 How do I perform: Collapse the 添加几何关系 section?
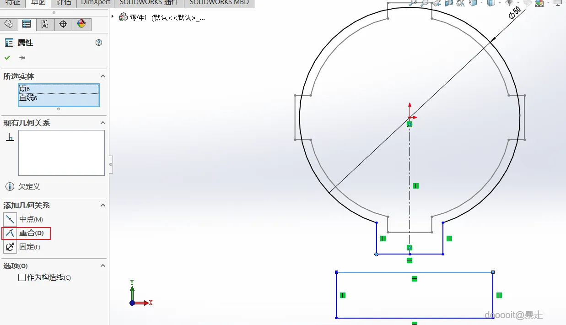[x=103, y=206]
